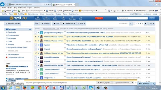Screen dimensions: 161x90
Task: Click the browser address bar
Action: pyautogui.click(x=27, y=4)
